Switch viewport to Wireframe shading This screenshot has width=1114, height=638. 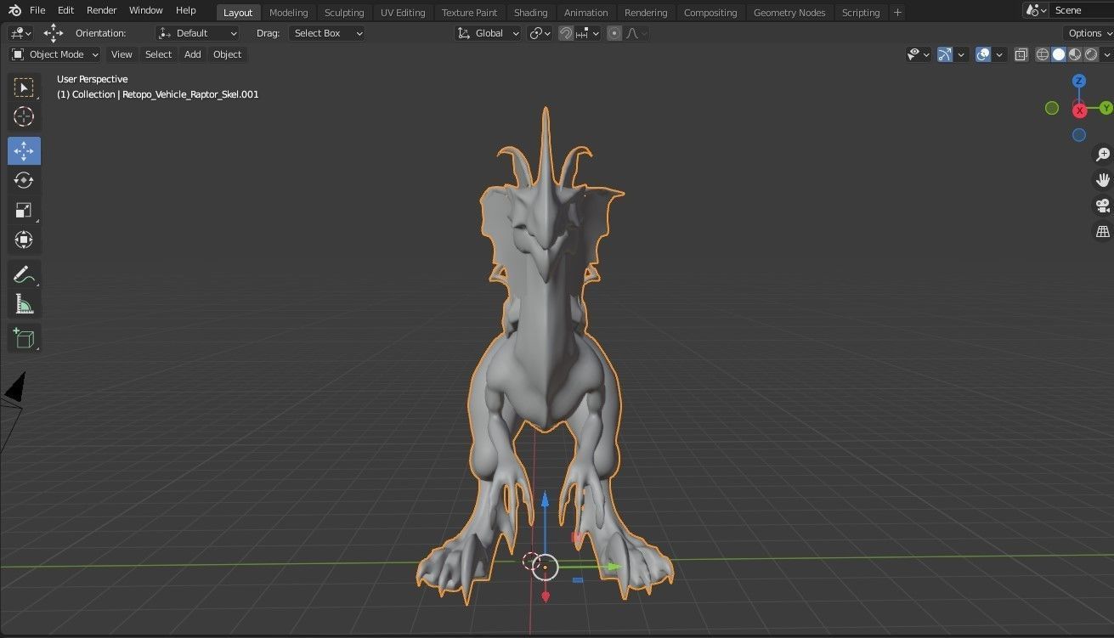[1042, 54]
